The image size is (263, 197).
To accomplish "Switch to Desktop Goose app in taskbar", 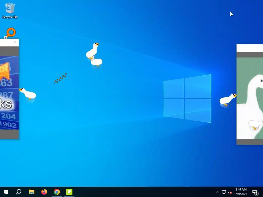I will pos(69,192).
